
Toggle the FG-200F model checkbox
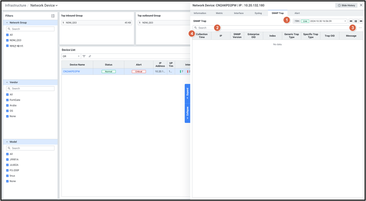[7, 170]
